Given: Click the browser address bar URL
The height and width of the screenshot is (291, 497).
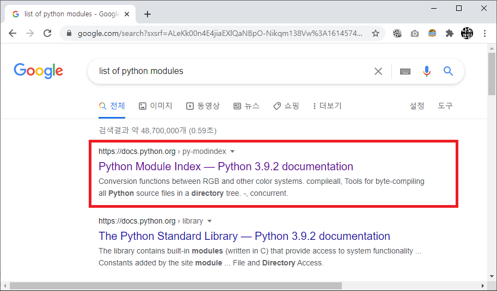Looking at the screenshot, I should click(220, 33).
